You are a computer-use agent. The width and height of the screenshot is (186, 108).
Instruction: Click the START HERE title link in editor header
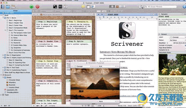(x=113, y=15)
